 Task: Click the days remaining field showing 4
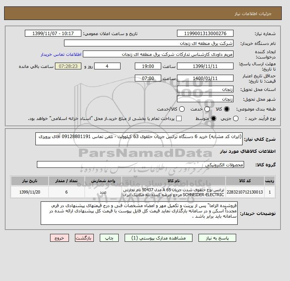(107, 66)
